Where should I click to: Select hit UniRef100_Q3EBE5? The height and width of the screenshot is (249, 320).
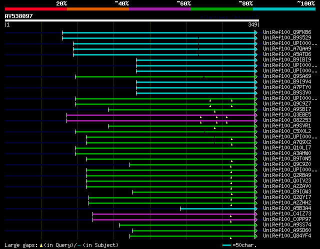point(287,114)
